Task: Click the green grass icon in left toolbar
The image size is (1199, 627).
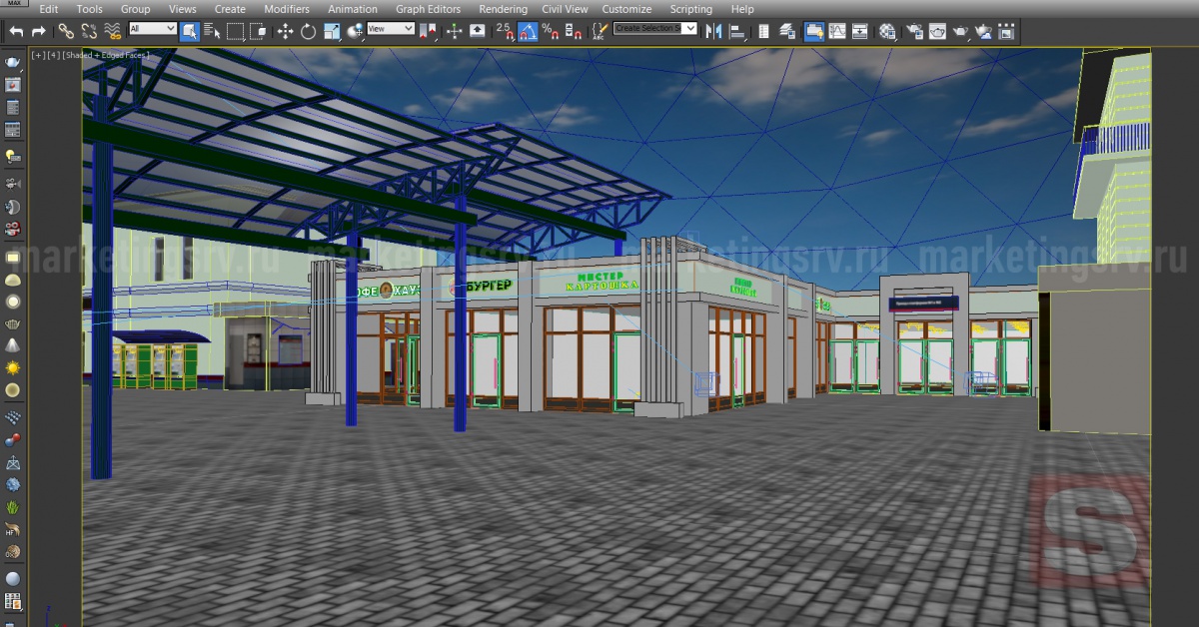Action: (13, 508)
